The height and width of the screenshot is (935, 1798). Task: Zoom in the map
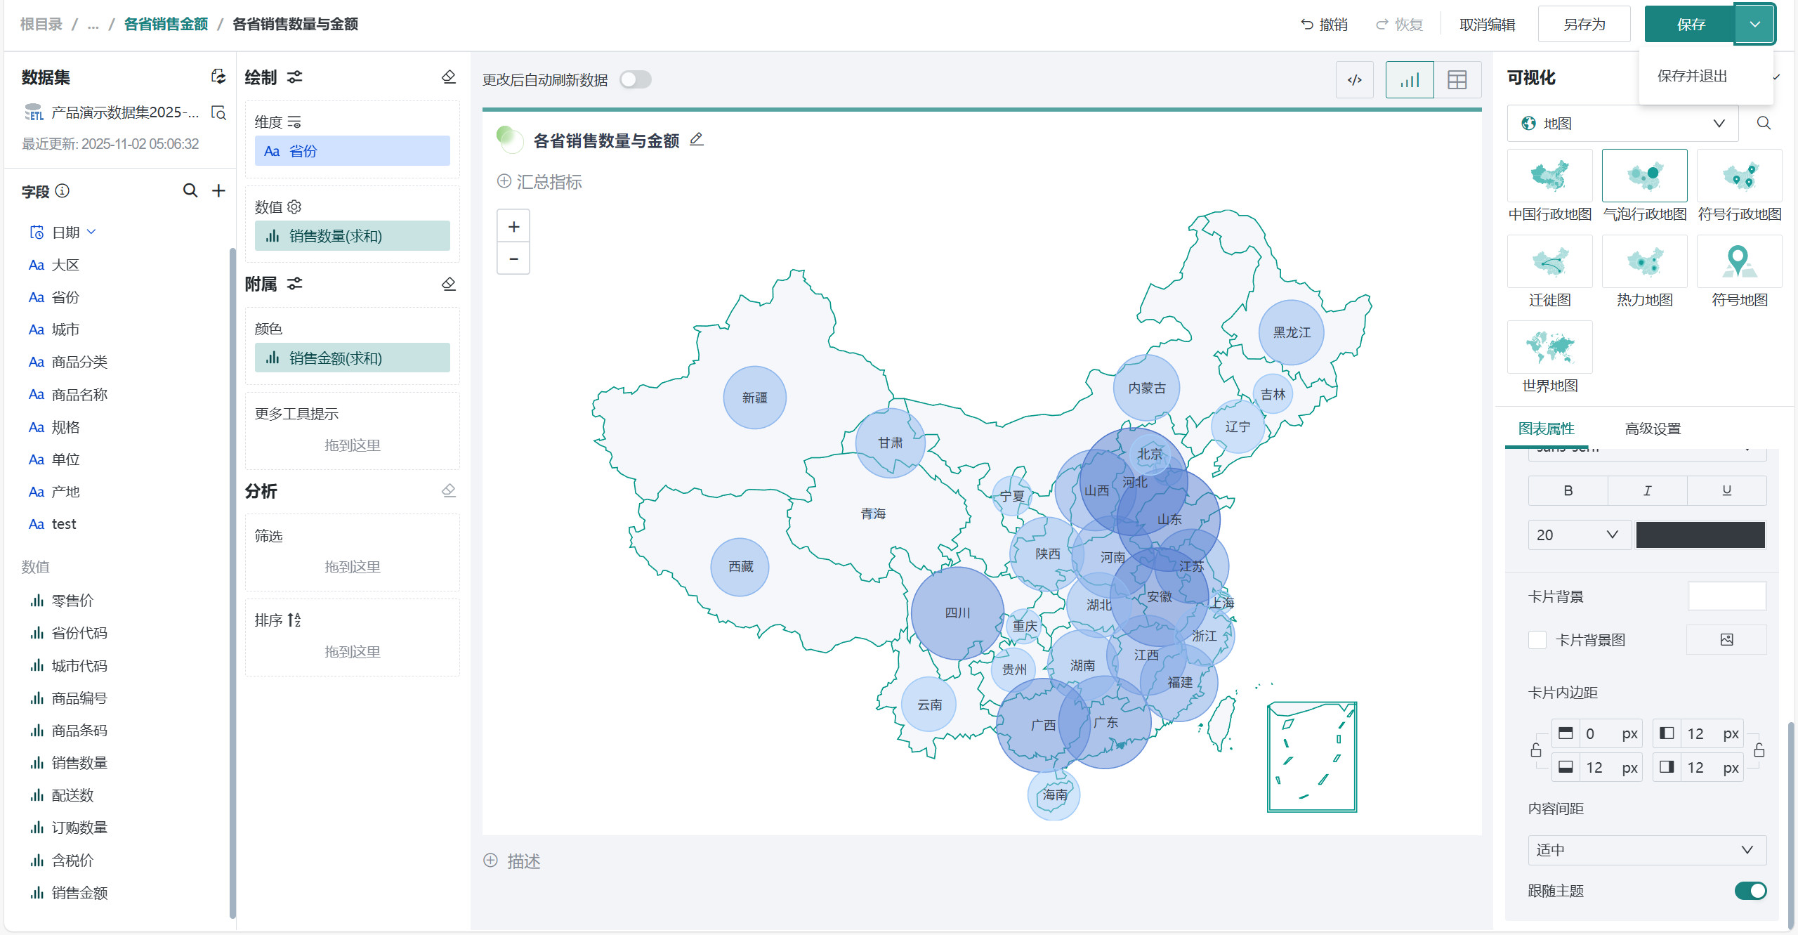[x=513, y=227]
